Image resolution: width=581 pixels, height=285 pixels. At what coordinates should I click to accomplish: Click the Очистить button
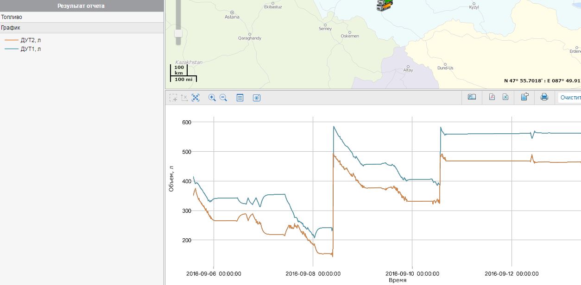pos(569,98)
